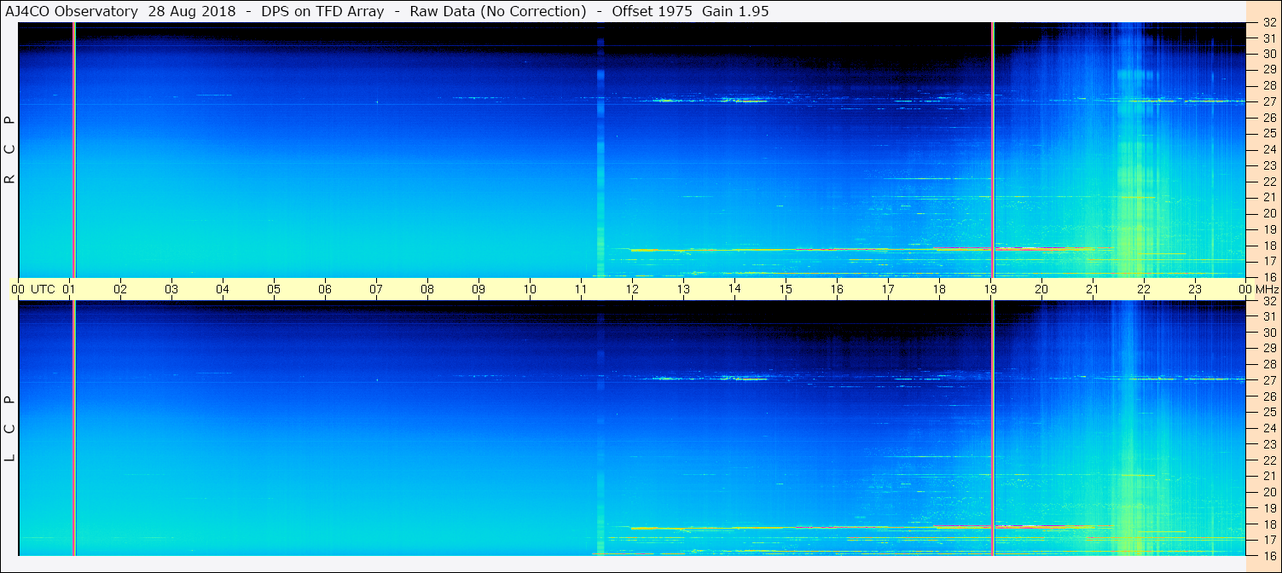
Task: Click the "Gain 1.95" value in the header
Action: tap(735, 11)
